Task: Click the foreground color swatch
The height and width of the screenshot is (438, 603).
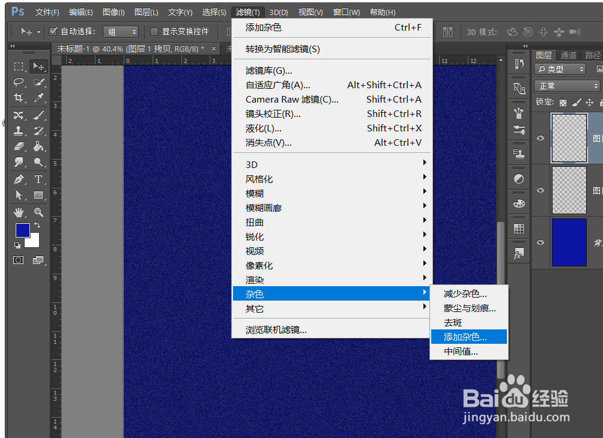Action: [x=23, y=230]
